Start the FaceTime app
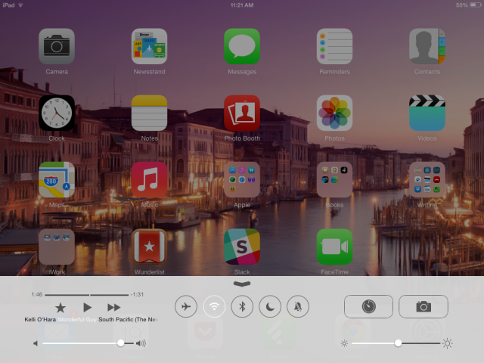The width and height of the screenshot is (484, 363). (334, 247)
